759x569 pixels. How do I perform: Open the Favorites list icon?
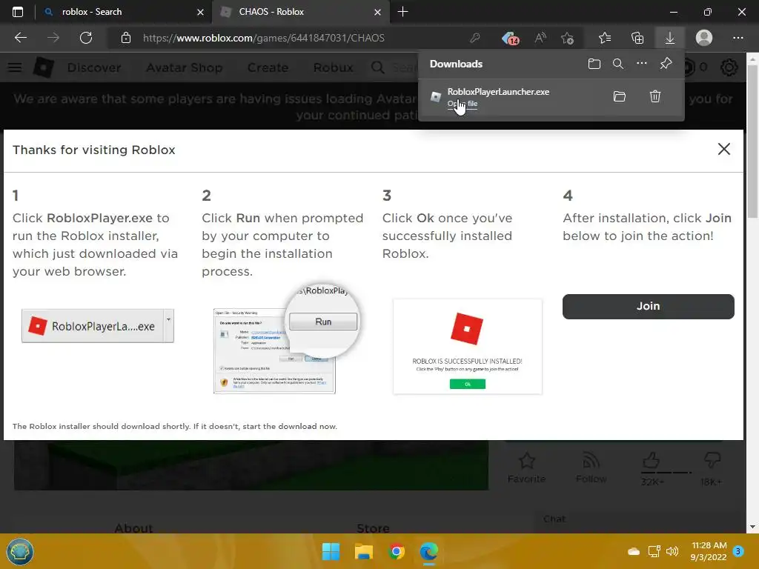605,38
